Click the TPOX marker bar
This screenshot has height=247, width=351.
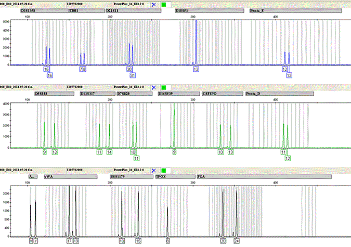(x=175, y=177)
